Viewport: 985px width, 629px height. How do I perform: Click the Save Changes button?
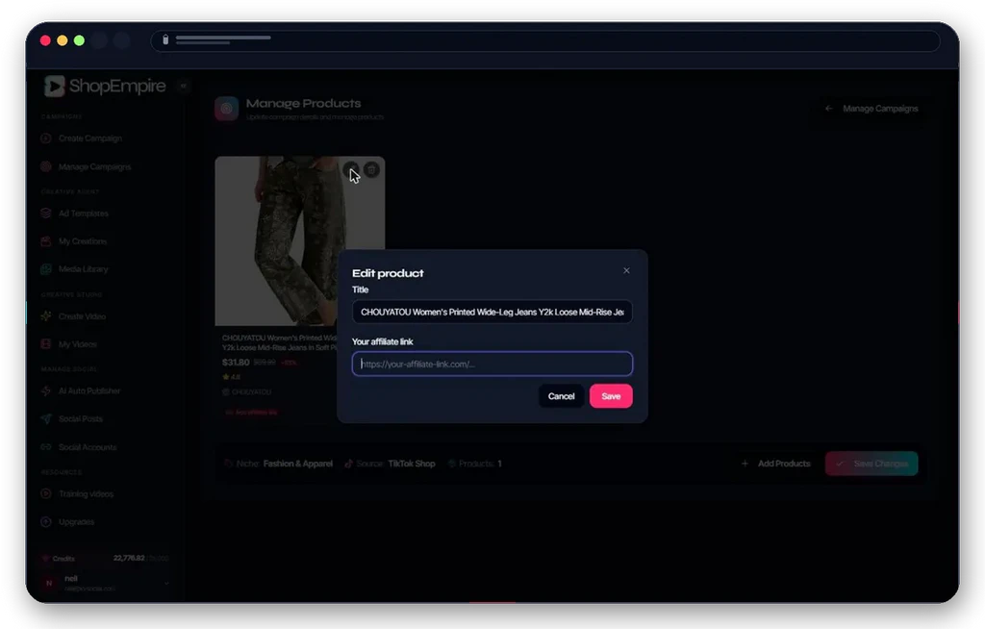pos(871,464)
